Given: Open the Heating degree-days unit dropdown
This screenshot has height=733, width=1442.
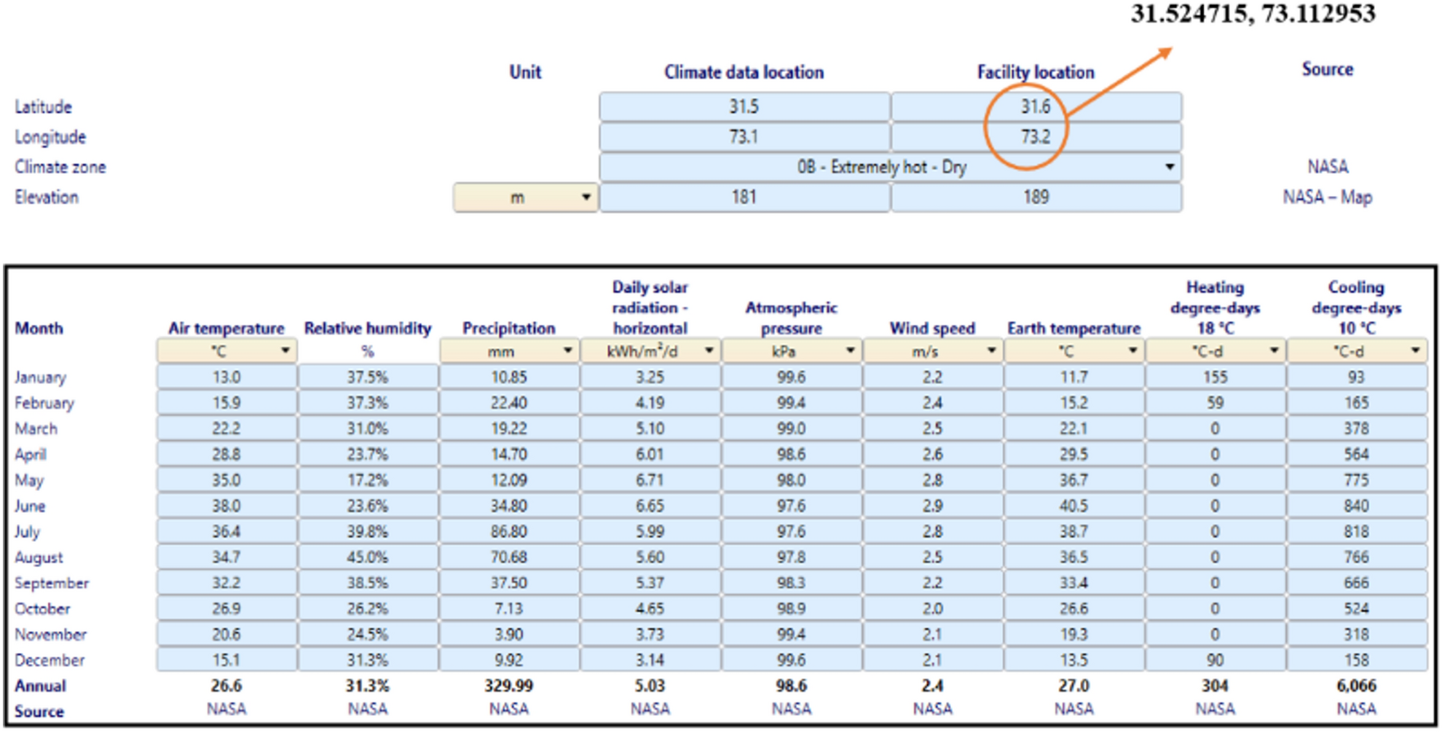Looking at the screenshot, I should click(x=1215, y=351).
